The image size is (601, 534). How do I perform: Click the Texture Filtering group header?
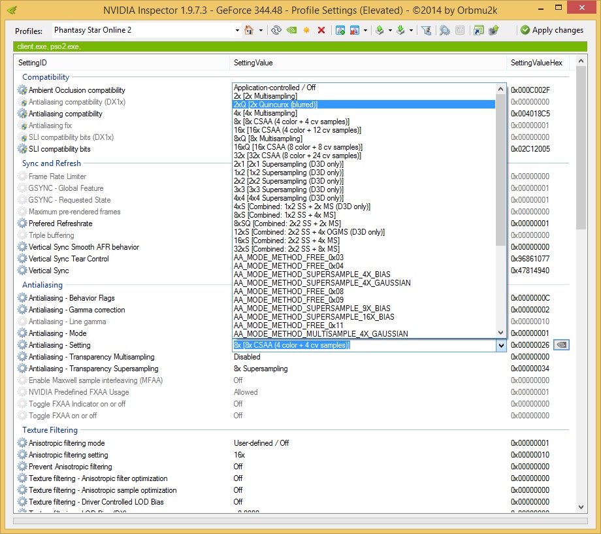point(50,430)
